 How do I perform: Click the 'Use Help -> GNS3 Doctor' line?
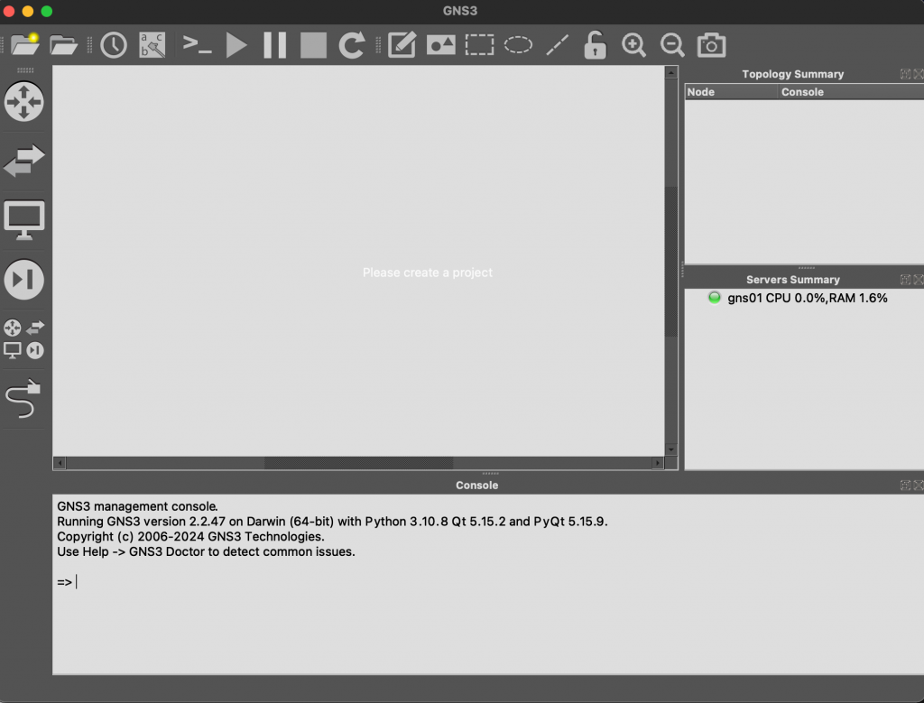point(206,552)
